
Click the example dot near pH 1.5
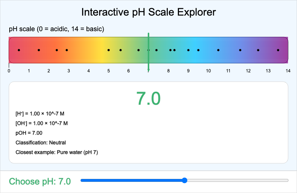pos(39,50)
